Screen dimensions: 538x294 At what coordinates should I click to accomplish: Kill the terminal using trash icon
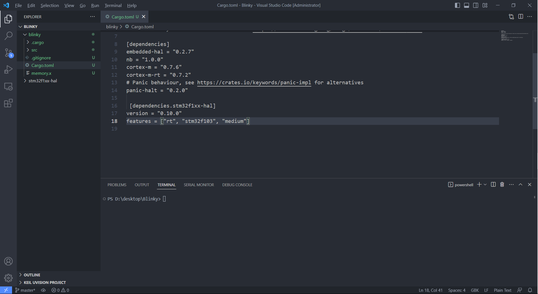coord(502,185)
